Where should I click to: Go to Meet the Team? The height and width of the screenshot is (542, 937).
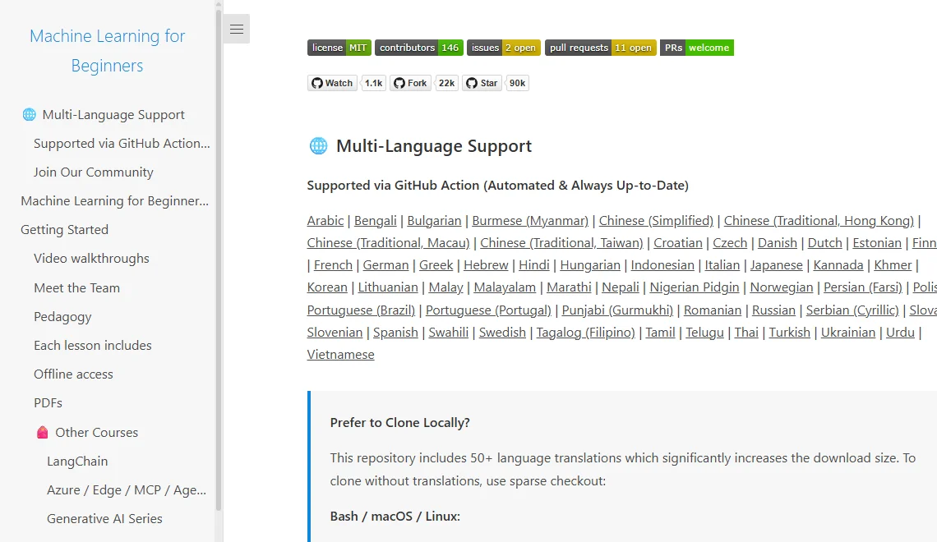[76, 287]
